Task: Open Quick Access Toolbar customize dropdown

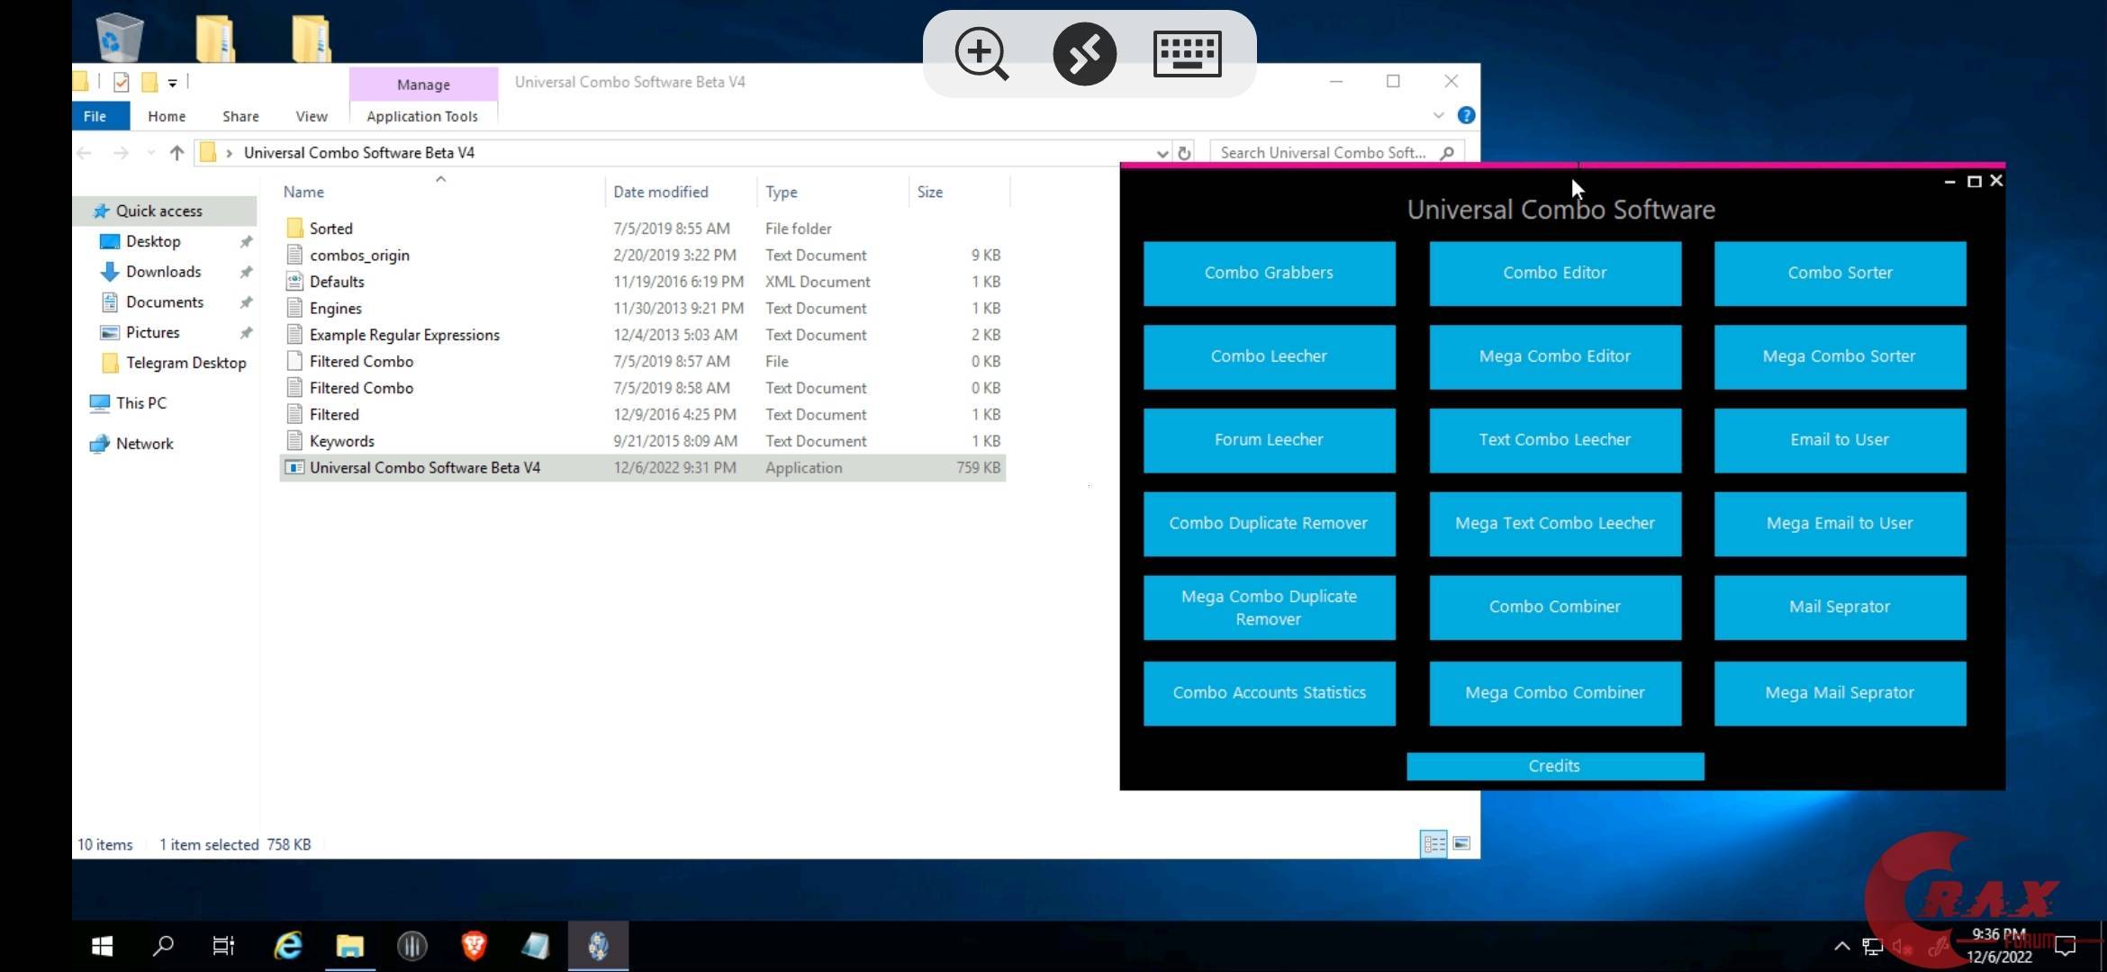Action: click(172, 83)
